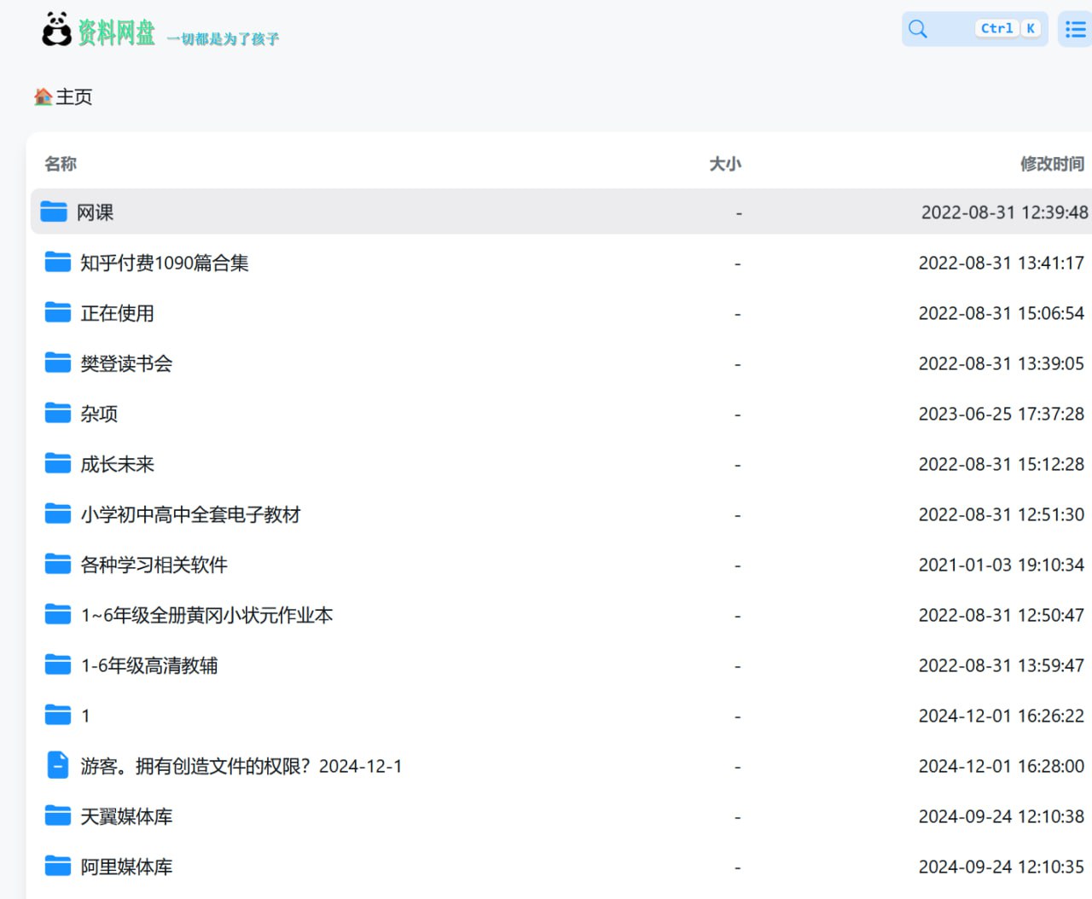Toggle the list view layout icon
Screen dimensions: 1092x899
1075,29
